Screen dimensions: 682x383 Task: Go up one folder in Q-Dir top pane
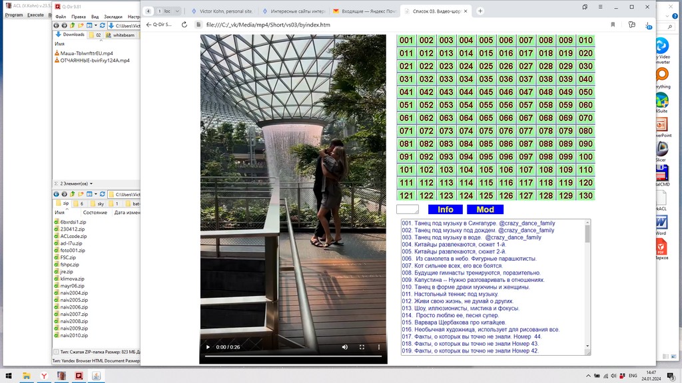(x=72, y=26)
